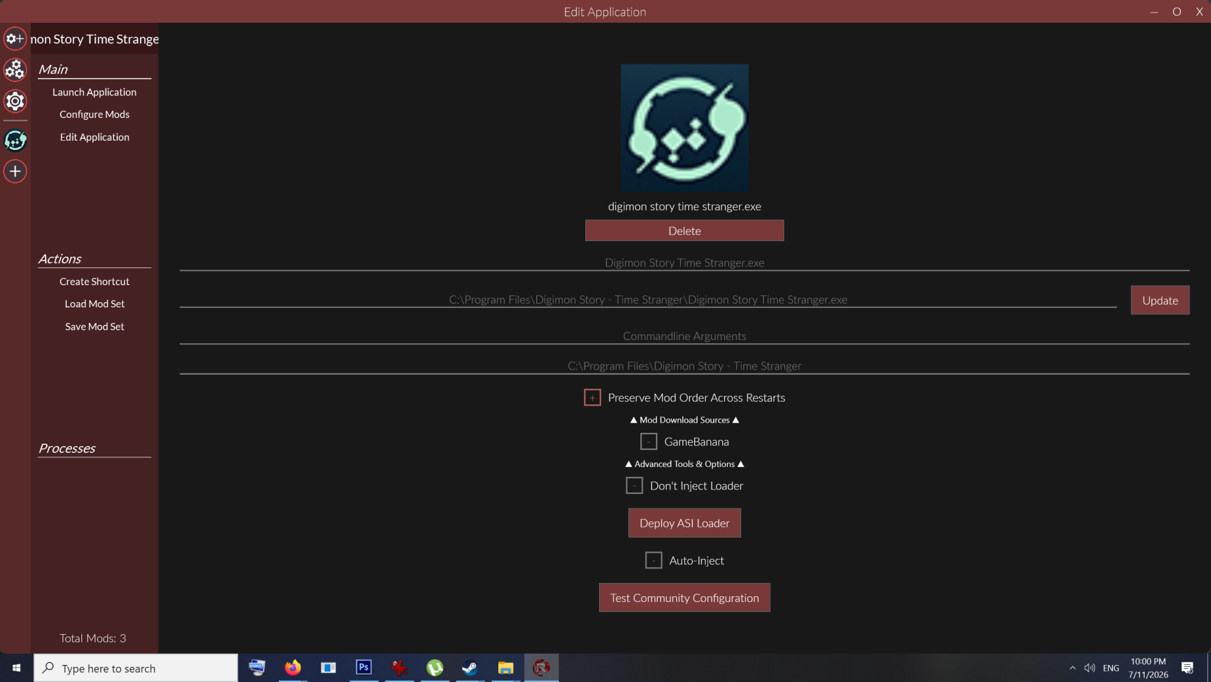Image resolution: width=1211 pixels, height=682 pixels.
Task: Click the Main section header
Action: pos(53,69)
